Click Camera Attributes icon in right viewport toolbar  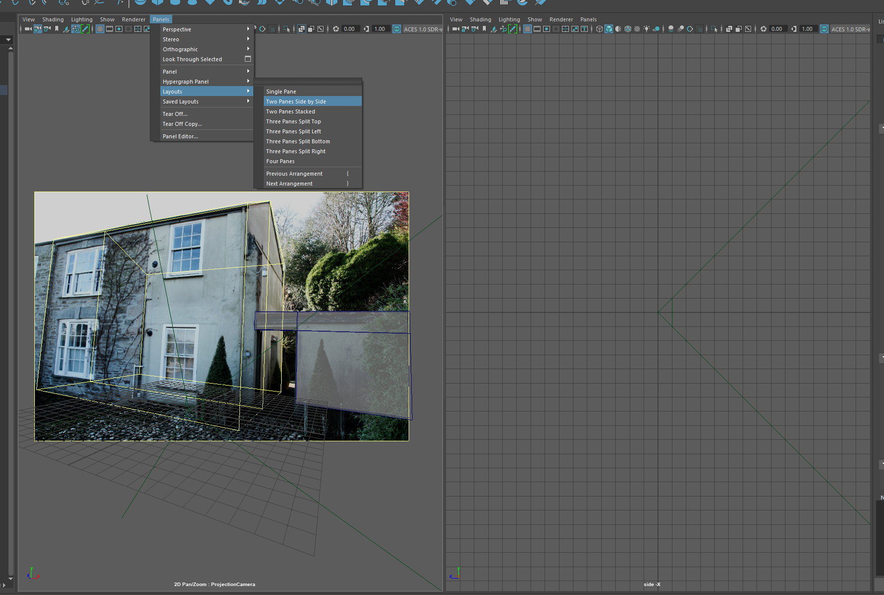[474, 29]
